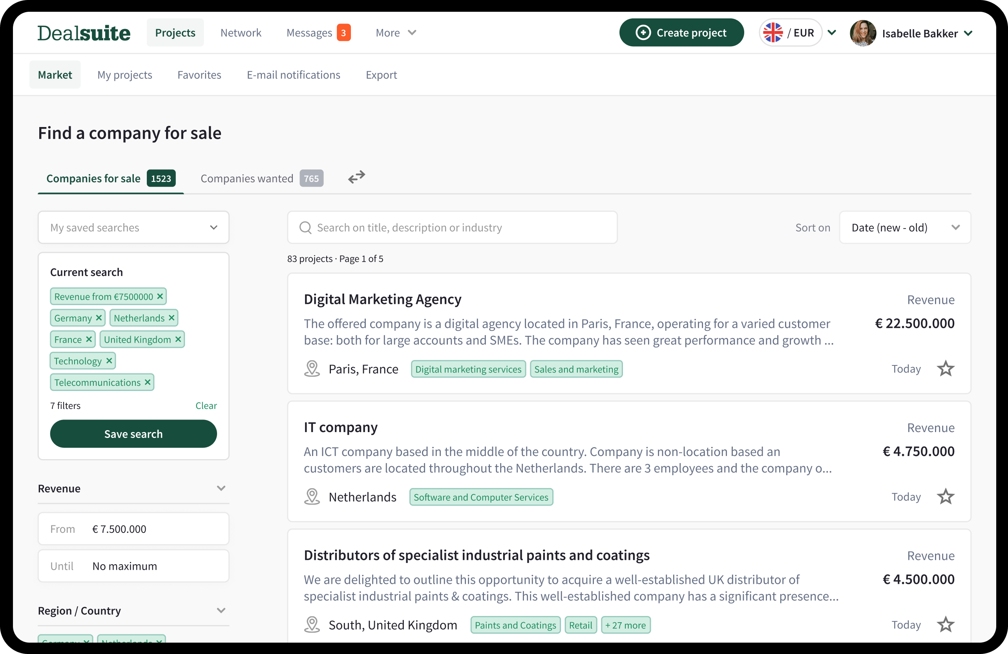Screen dimensions: 1008x654
Task: Open the My saved searches dropdown
Action: [x=133, y=227]
